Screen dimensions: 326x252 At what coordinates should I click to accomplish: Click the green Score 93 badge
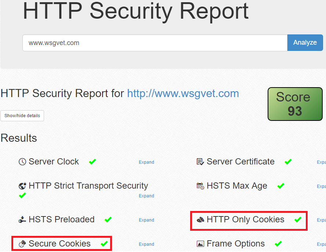point(295,104)
